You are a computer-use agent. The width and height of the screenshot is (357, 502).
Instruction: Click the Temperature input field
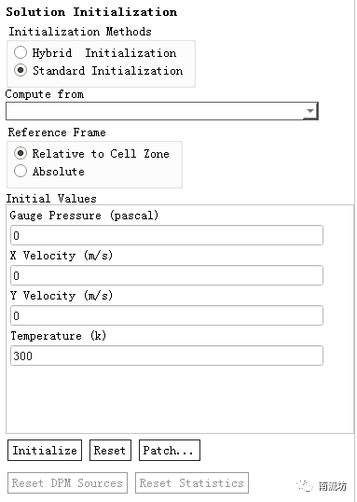tap(167, 356)
